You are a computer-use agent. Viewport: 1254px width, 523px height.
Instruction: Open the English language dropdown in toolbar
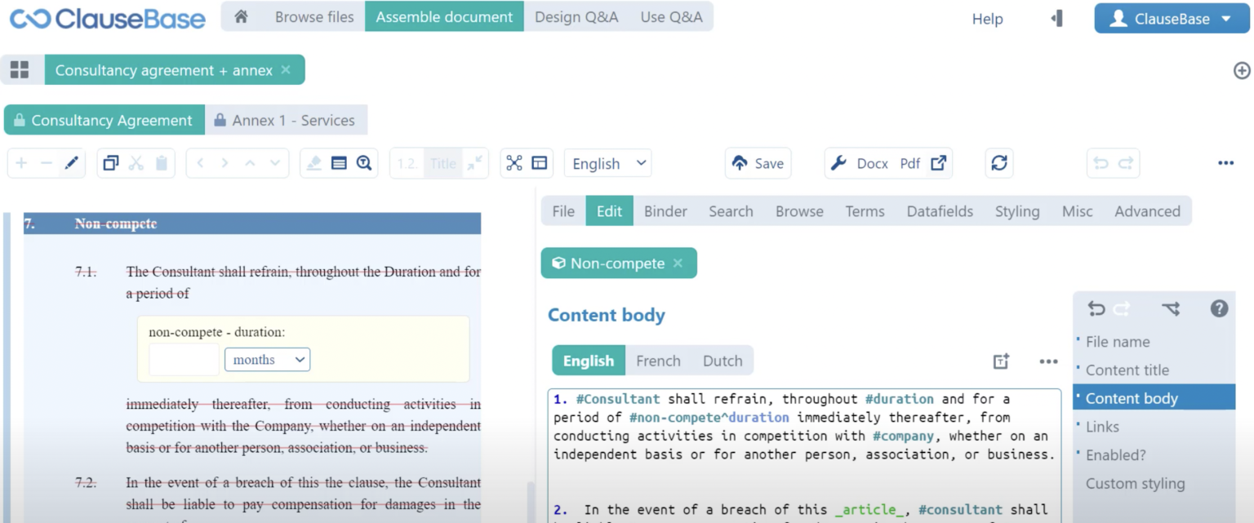point(608,163)
